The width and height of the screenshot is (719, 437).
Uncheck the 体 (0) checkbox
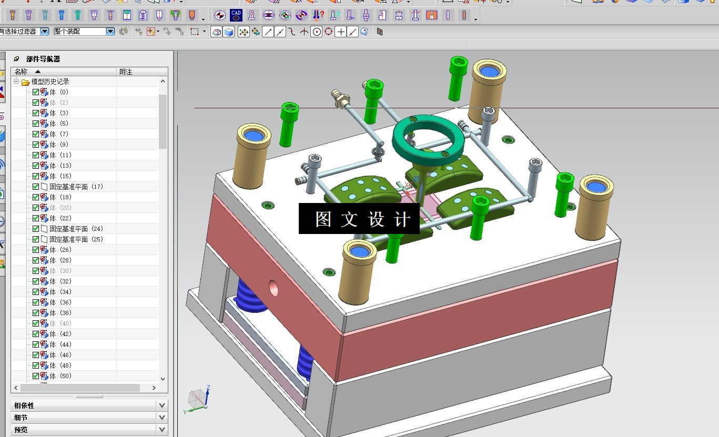pyautogui.click(x=36, y=92)
